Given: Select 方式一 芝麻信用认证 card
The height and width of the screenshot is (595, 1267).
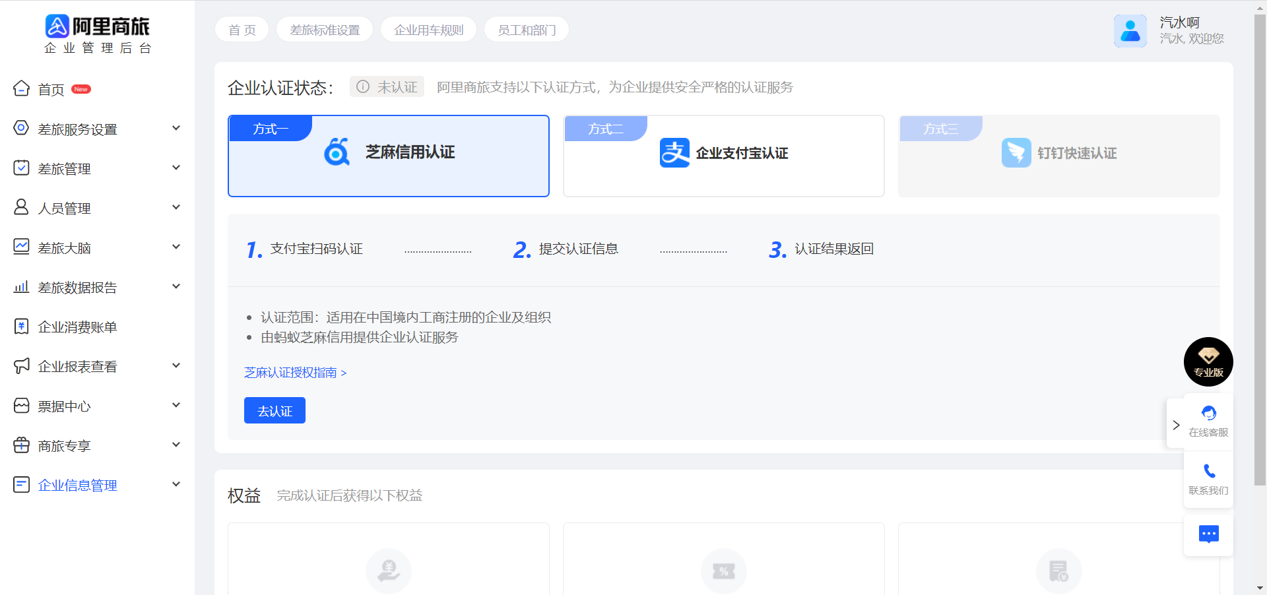Looking at the screenshot, I should pyautogui.click(x=389, y=156).
